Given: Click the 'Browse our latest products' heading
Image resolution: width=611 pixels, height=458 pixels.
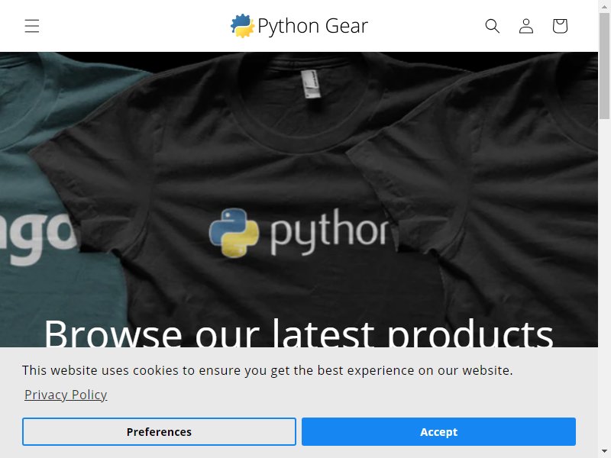Looking at the screenshot, I should coord(299,333).
